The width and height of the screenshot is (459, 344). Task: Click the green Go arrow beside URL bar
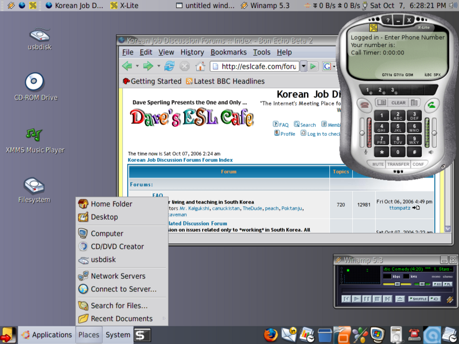(313, 67)
